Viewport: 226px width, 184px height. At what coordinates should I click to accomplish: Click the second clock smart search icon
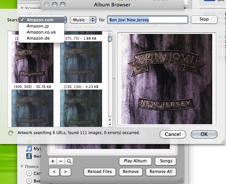point(29,181)
